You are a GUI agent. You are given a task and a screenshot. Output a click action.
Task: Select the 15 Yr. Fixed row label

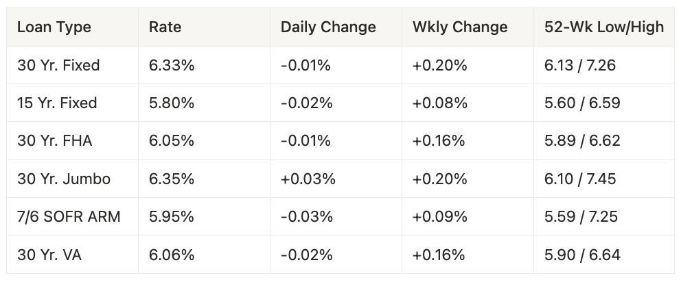click(x=57, y=103)
